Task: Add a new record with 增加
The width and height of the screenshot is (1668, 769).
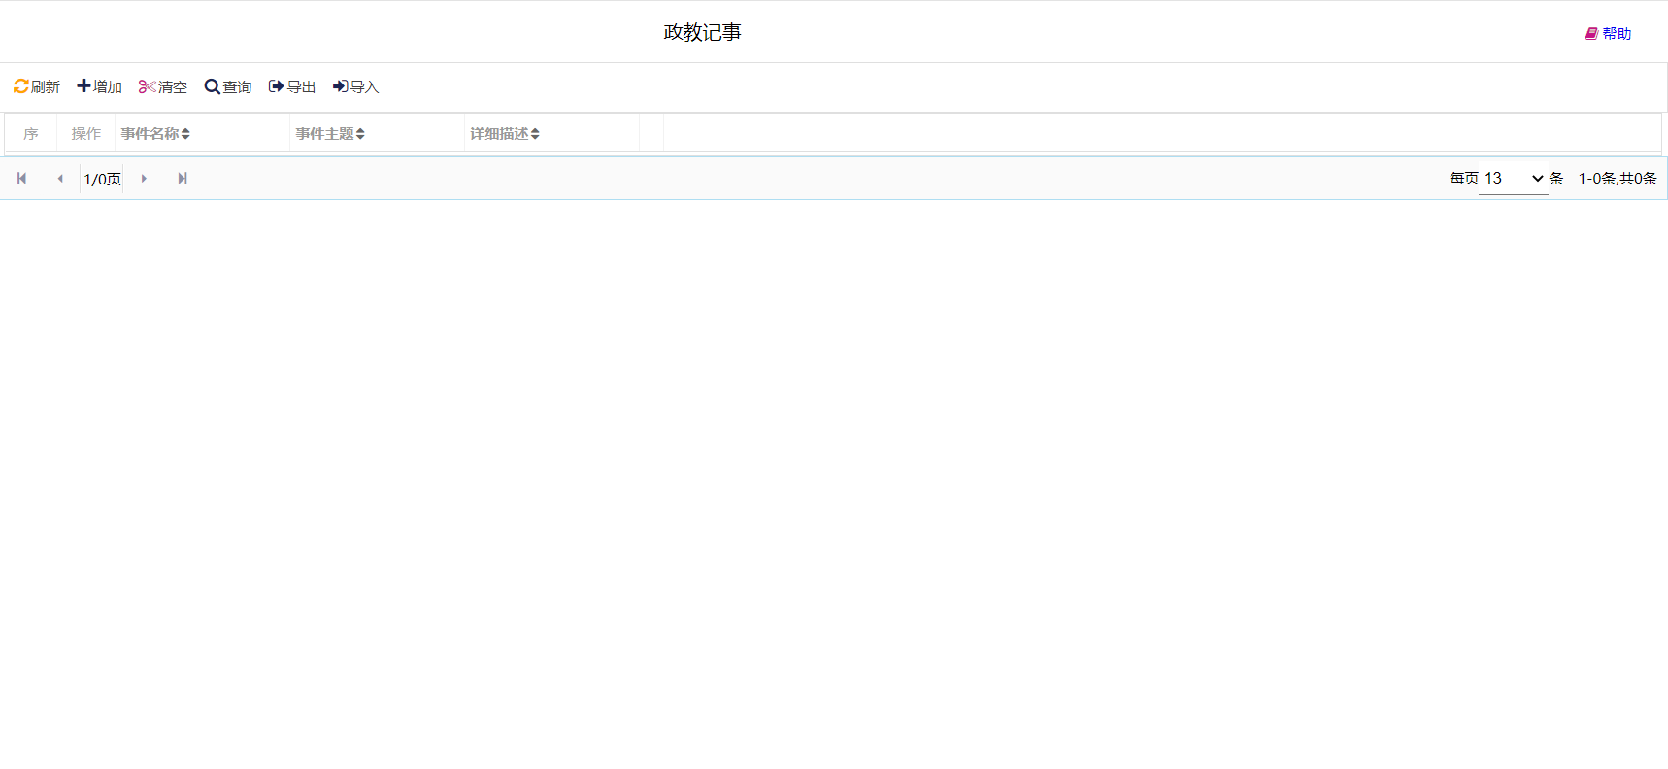Action: (100, 87)
